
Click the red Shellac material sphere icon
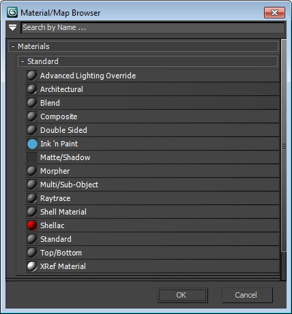[32, 225]
